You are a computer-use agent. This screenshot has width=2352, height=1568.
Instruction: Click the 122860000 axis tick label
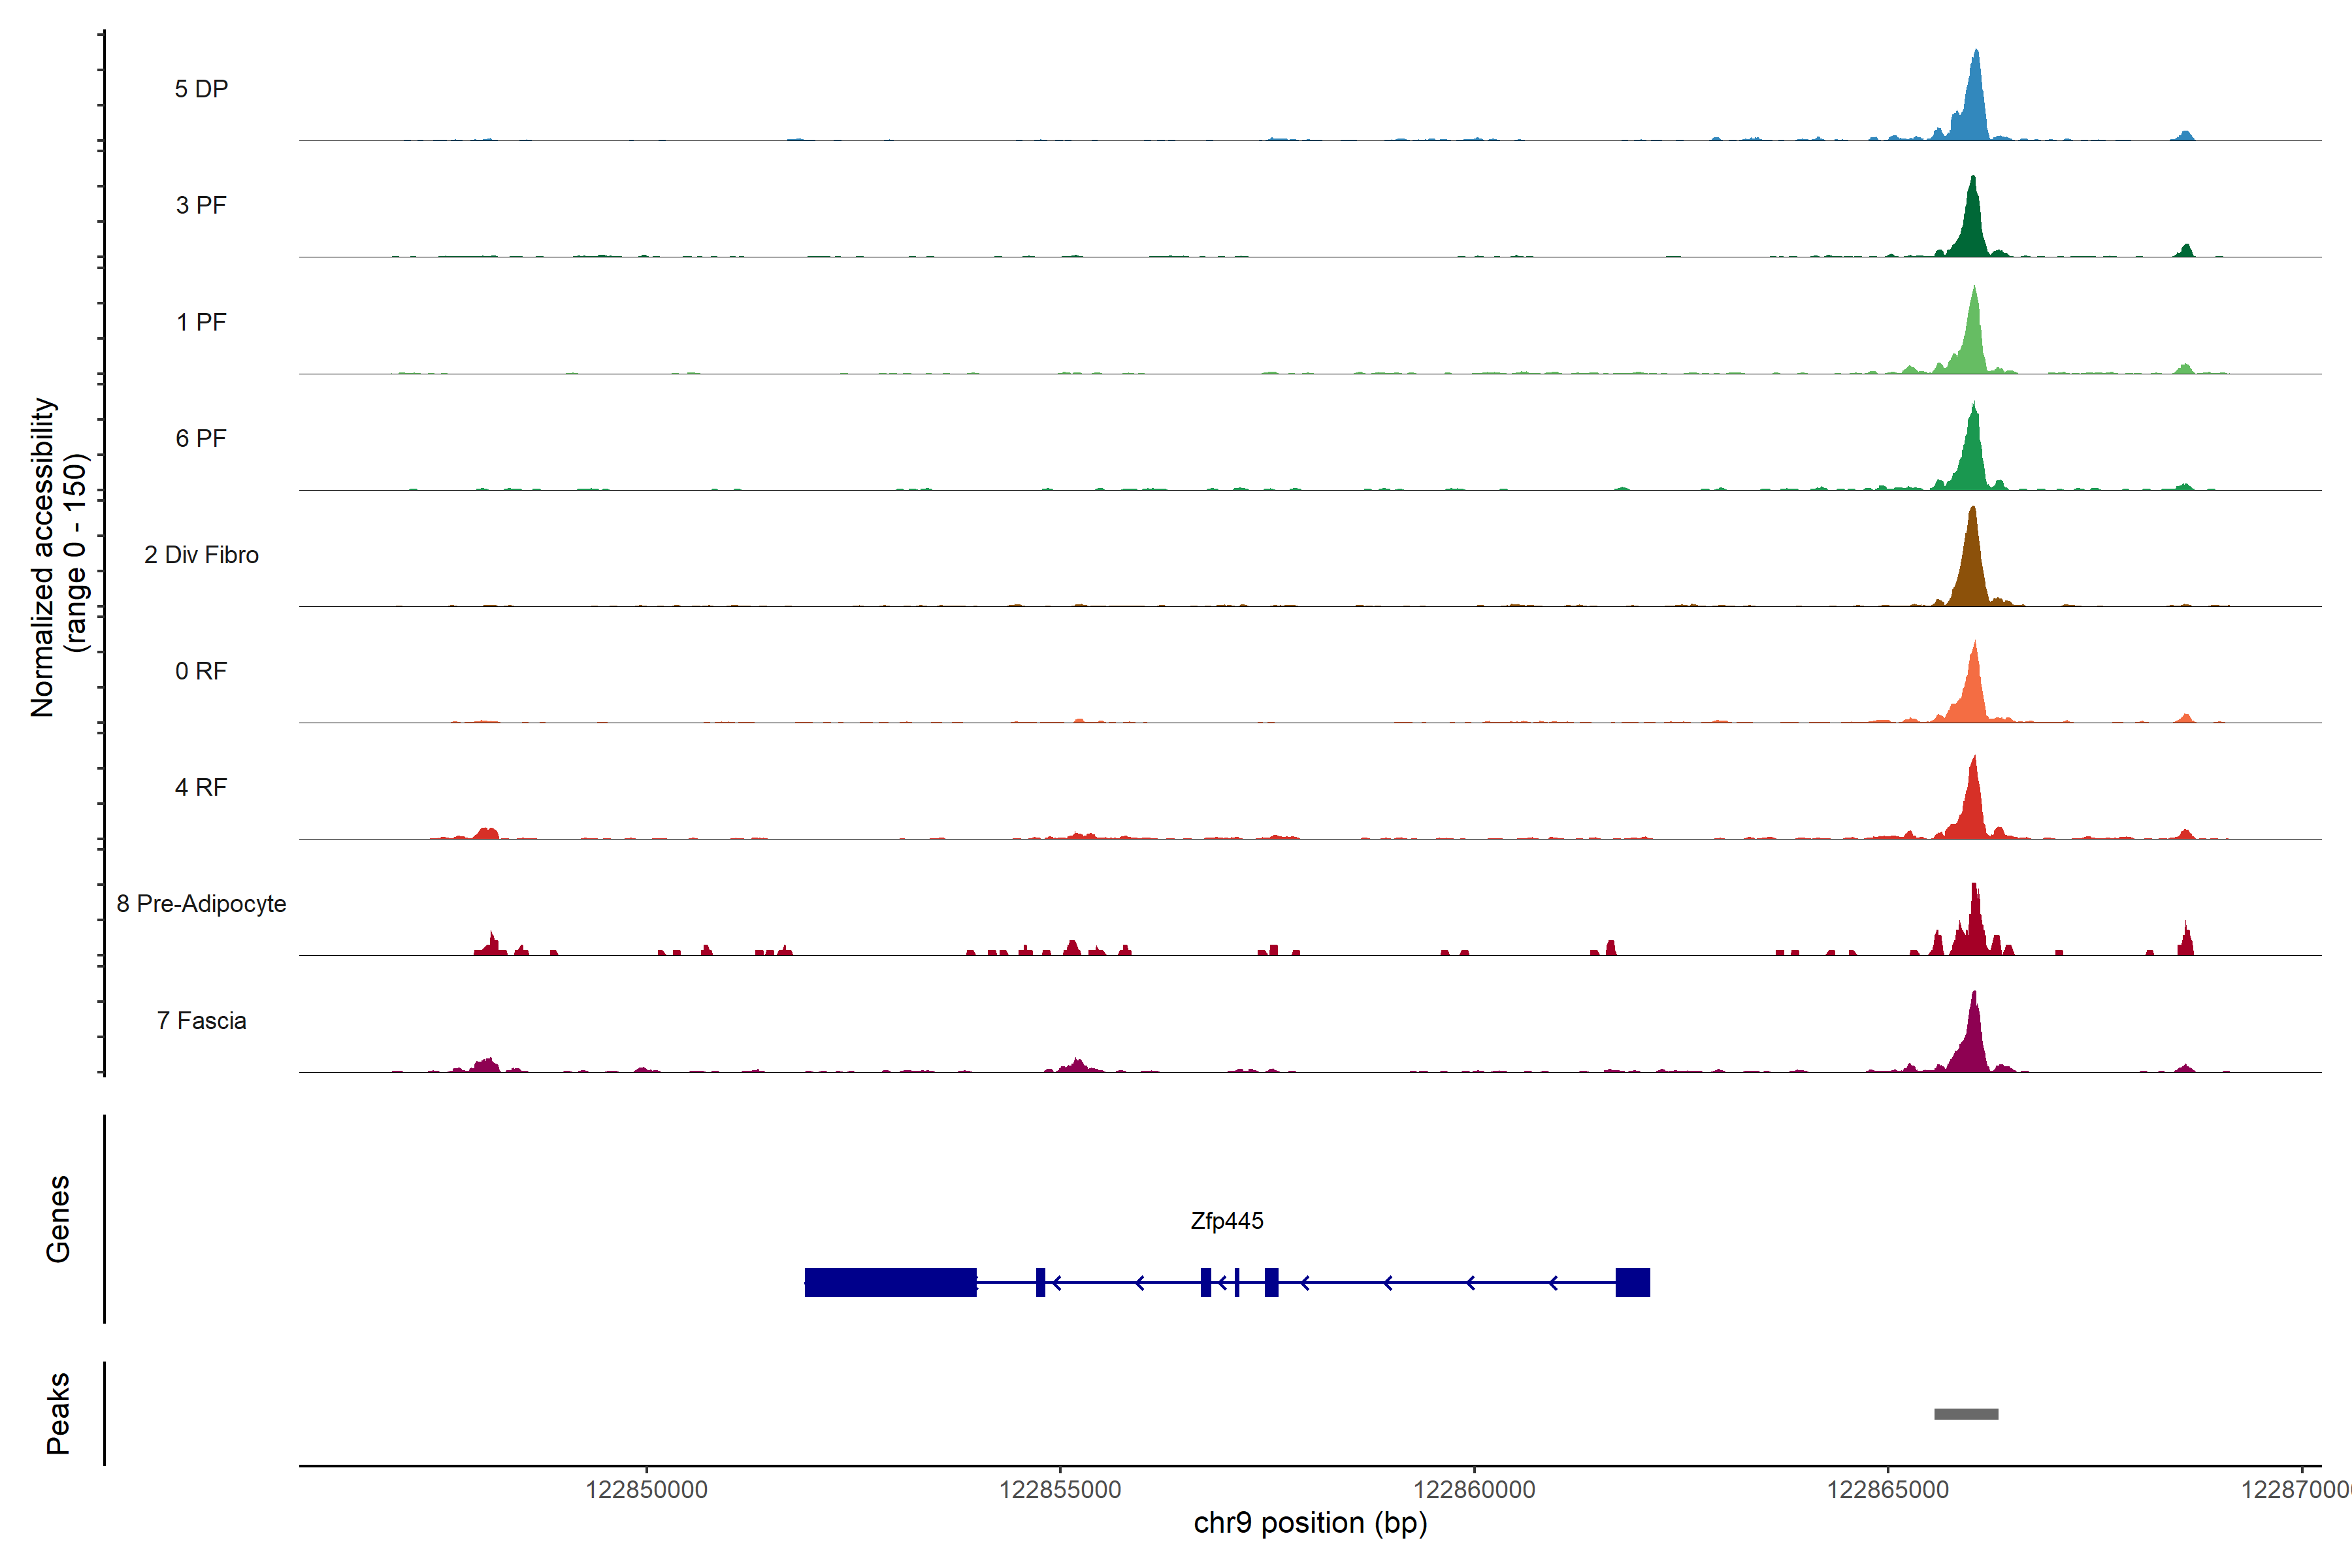tap(1474, 1490)
